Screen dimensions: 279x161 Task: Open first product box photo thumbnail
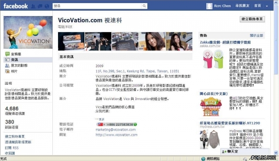71,41
